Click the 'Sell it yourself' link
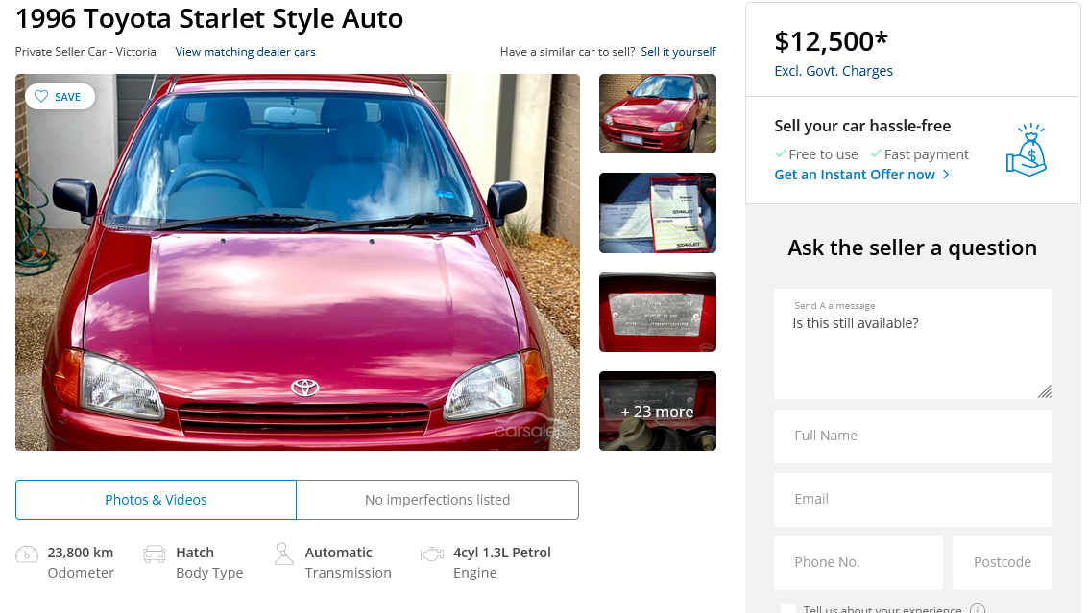 point(678,52)
